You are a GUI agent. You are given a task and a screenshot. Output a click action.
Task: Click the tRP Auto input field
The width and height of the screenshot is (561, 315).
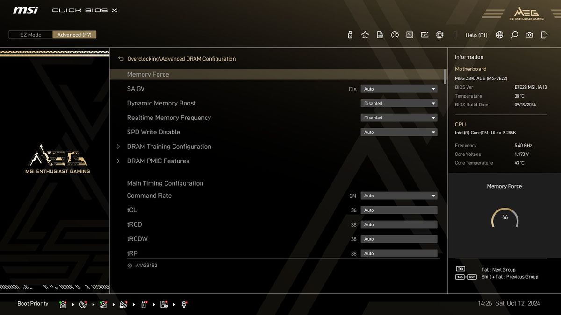(x=399, y=253)
